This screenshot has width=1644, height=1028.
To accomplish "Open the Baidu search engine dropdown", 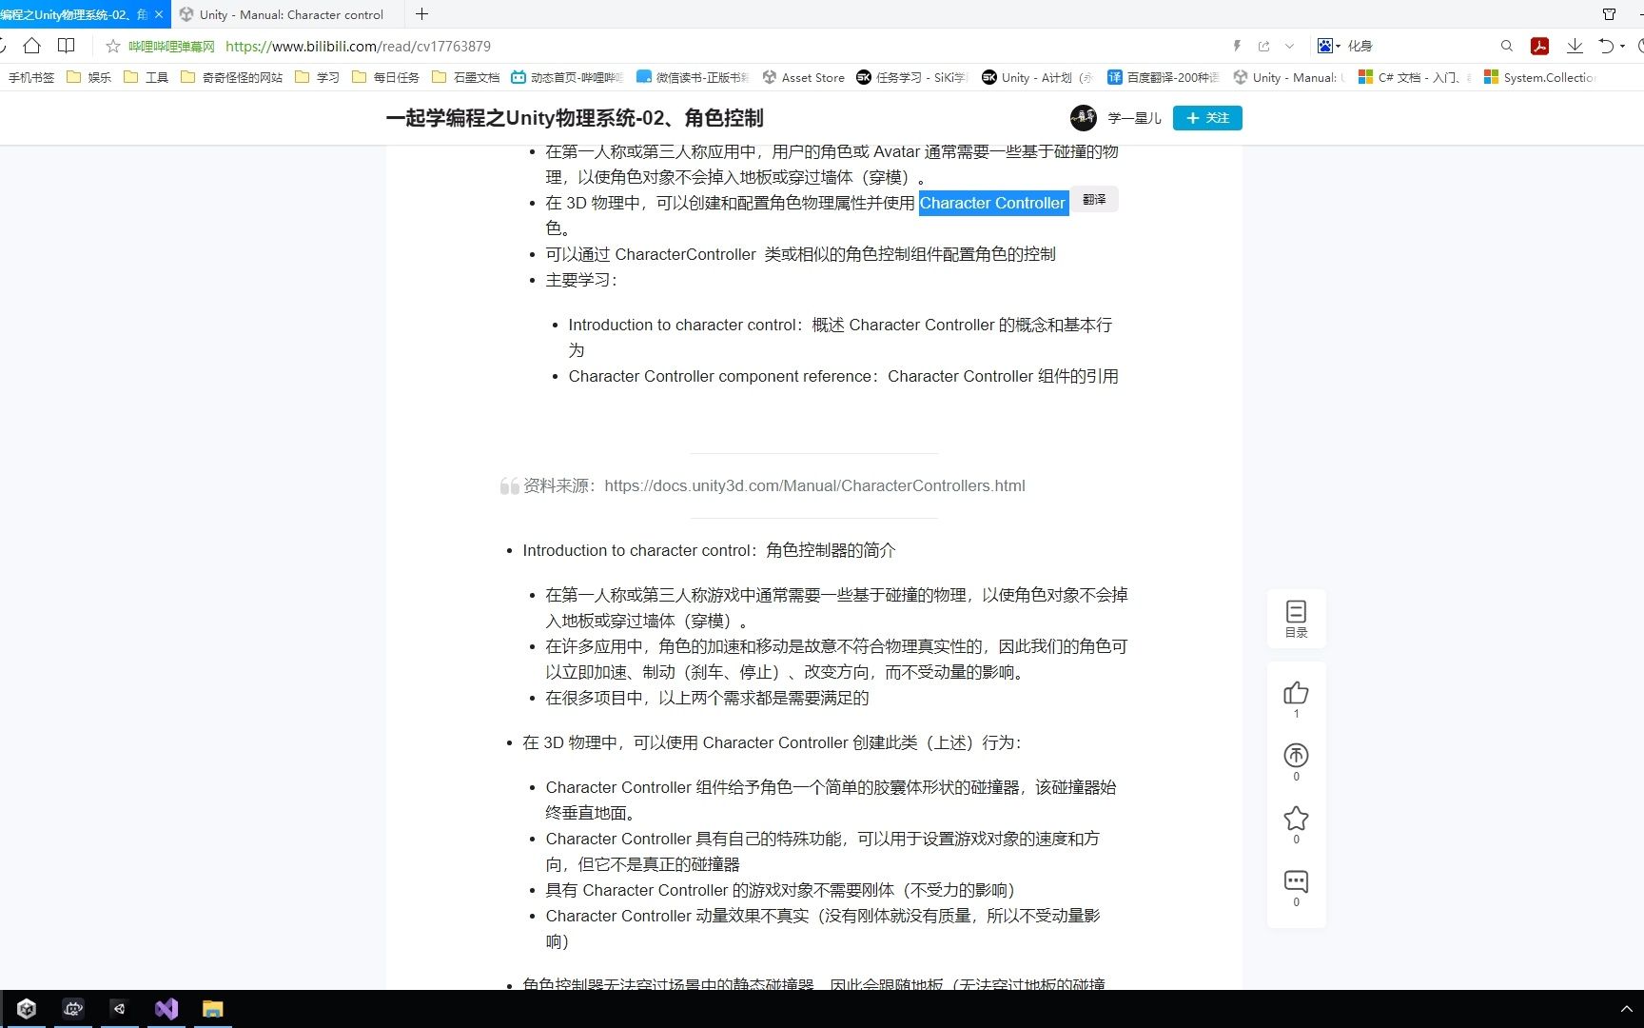I will 1330,46.
